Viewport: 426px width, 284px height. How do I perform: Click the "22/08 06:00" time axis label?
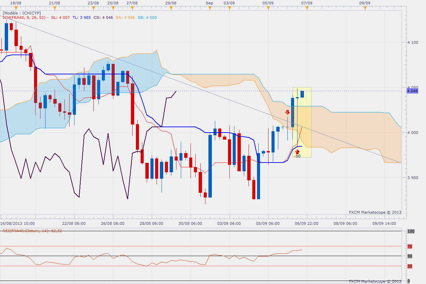tap(74, 223)
